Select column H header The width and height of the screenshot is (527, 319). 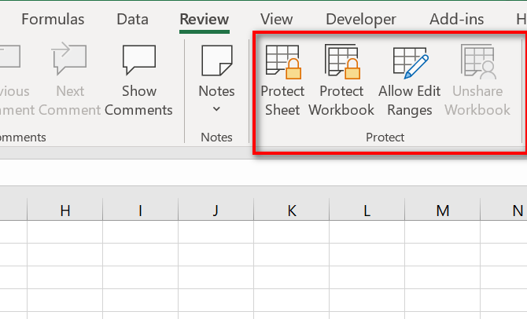click(x=64, y=211)
